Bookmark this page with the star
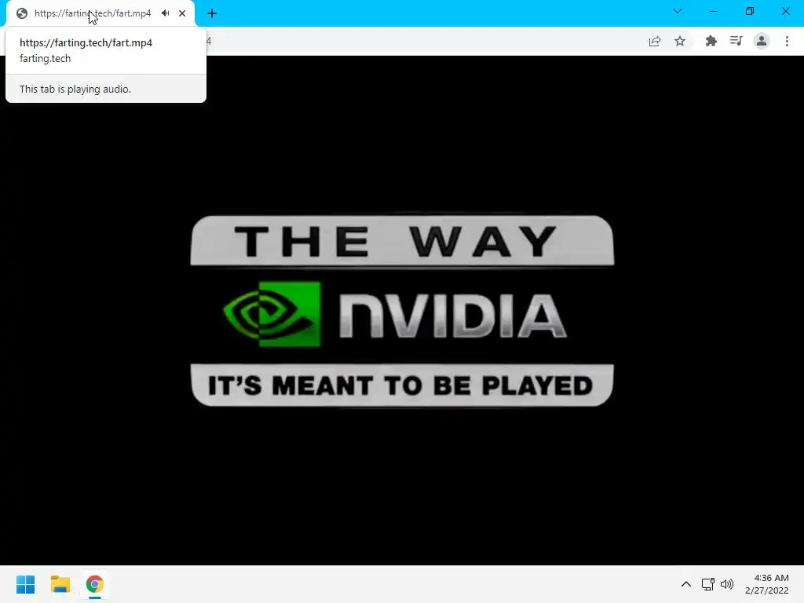This screenshot has width=804, height=603. coord(680,41)
